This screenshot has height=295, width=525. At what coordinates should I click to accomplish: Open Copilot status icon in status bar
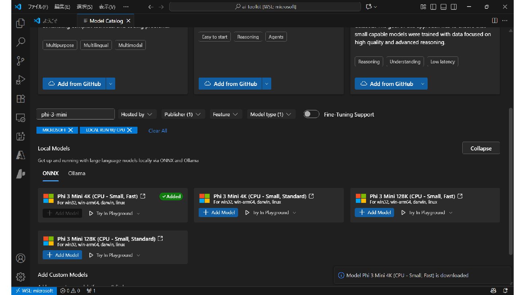coord(493,291)
